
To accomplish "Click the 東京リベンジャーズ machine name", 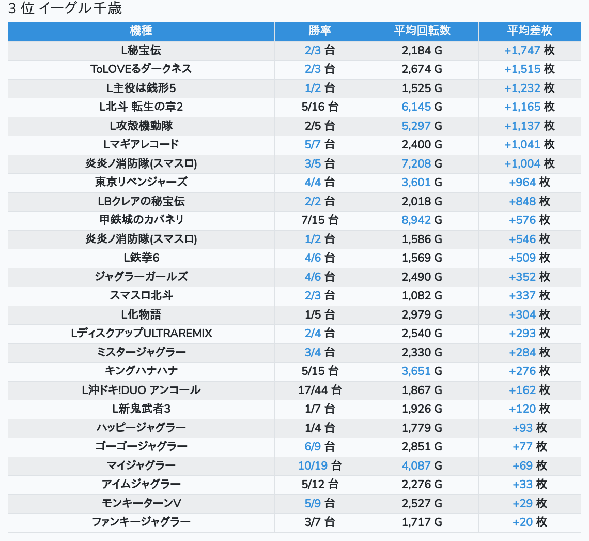I will [x=141, y=182].
